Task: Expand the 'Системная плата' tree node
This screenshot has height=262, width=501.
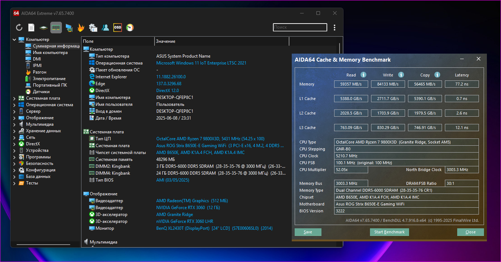Action: tap(14, 98)
